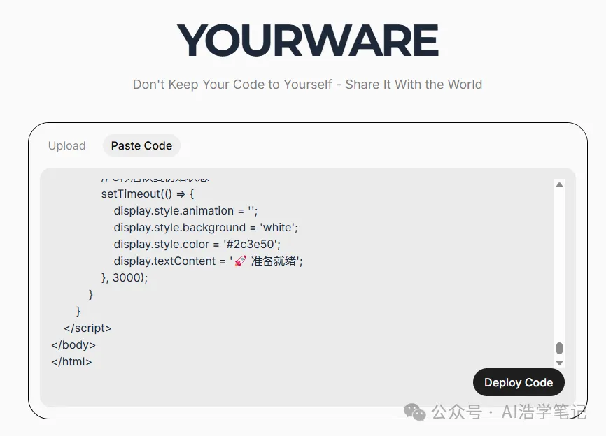This screenshot has width=606, height=436.
Task: Click the code scrollbar up arrow
Action: [559, 185]
